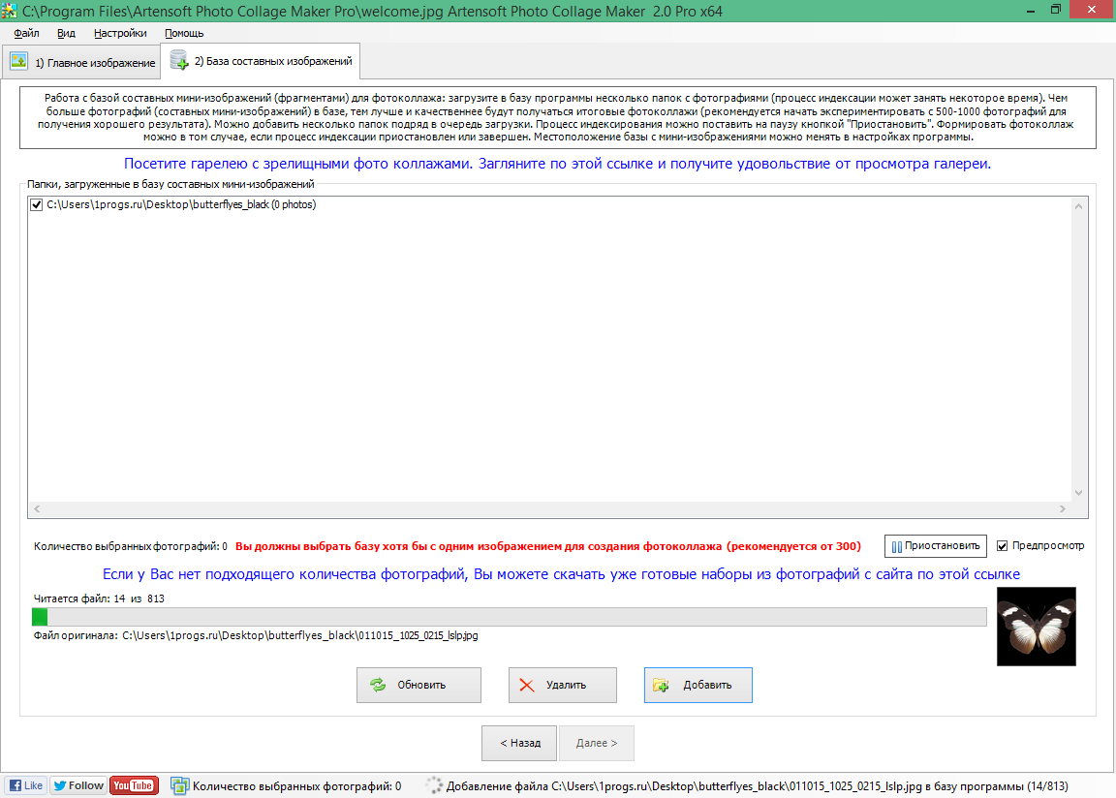Click the Далее button
Viewport: 1116px width, 798px height.
pyautogui.click(x=597, y=743)
